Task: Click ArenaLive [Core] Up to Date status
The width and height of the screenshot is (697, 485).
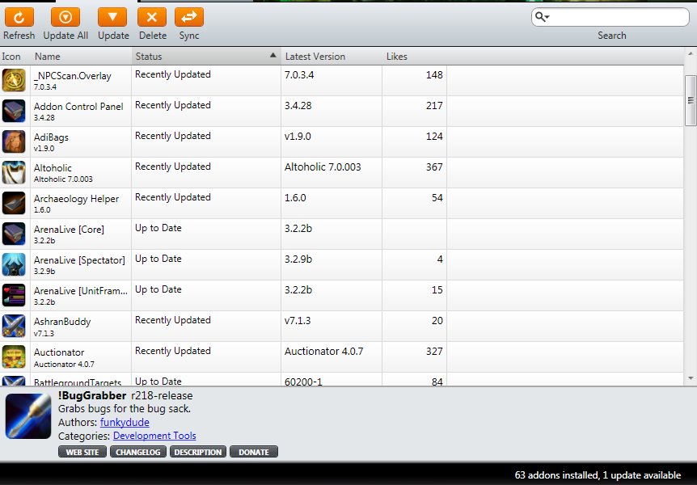Action: click(x=158, y=228)
